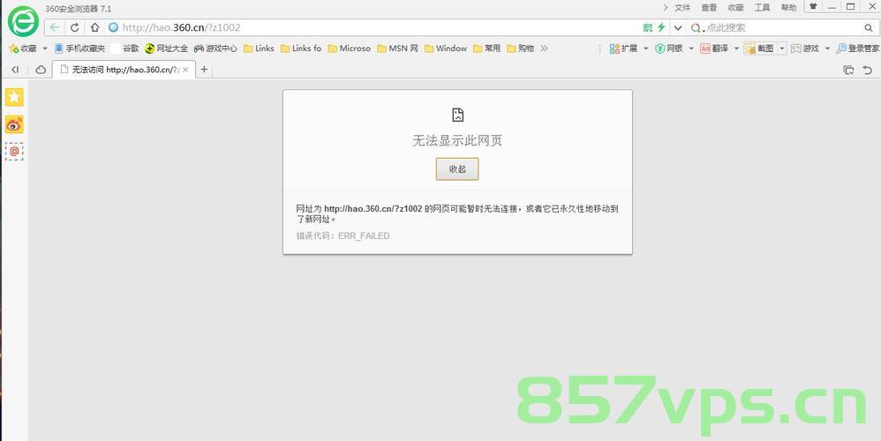This screenshot has width=881, height=441.
Task: Open the Links bookmark folder
Action: [x=259, y=49]
